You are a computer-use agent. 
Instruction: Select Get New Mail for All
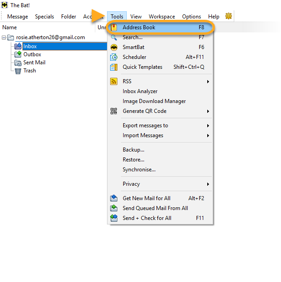pos(160,198)
